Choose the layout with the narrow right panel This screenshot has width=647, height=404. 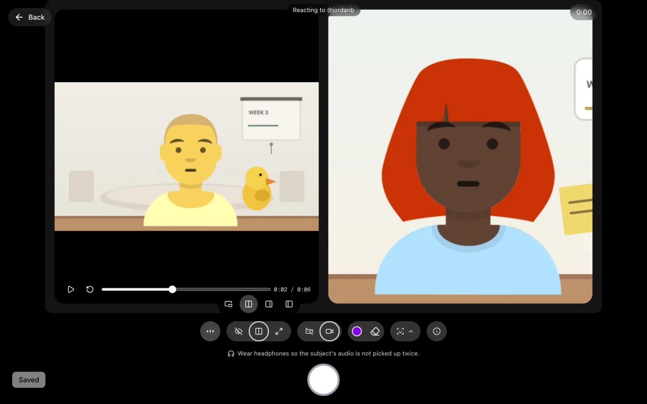[x=269, y=304]
